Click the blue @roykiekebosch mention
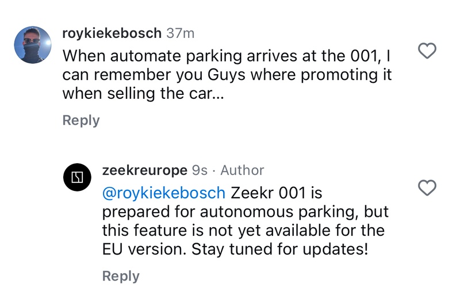The height and width of the screenshot is (303, 460). pyautogui.click(x=164, y=192)
